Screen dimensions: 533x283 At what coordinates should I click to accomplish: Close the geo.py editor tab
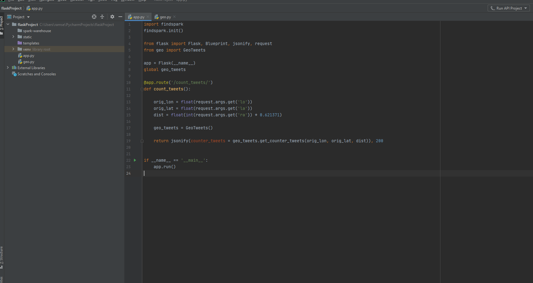174,17
